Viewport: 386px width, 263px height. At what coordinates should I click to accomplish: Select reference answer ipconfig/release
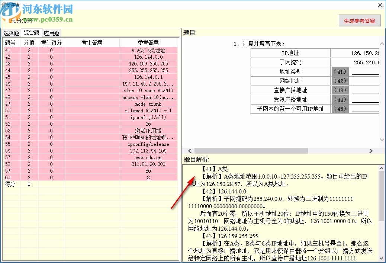(x=148, y=144)
